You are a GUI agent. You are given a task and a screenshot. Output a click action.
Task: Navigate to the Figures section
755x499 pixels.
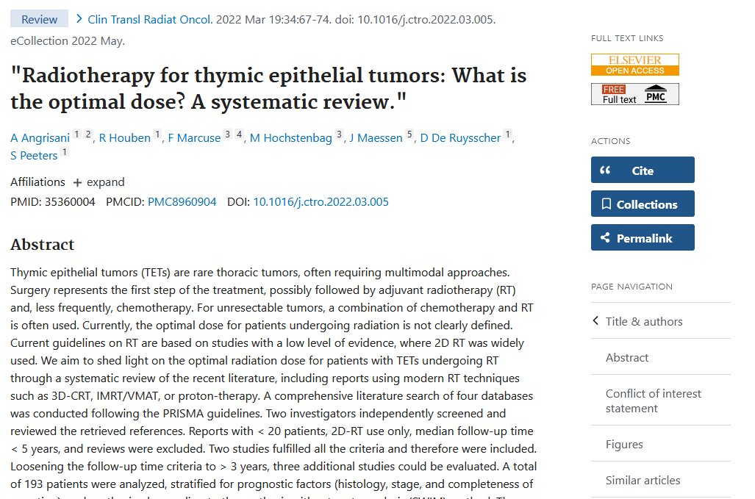(624, 444)
